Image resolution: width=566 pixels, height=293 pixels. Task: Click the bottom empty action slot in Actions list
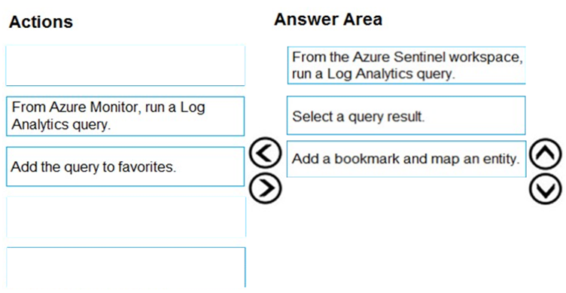(x=125, y=267)
